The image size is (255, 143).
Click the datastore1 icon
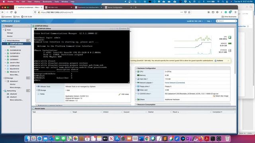[x=8, y=81]
